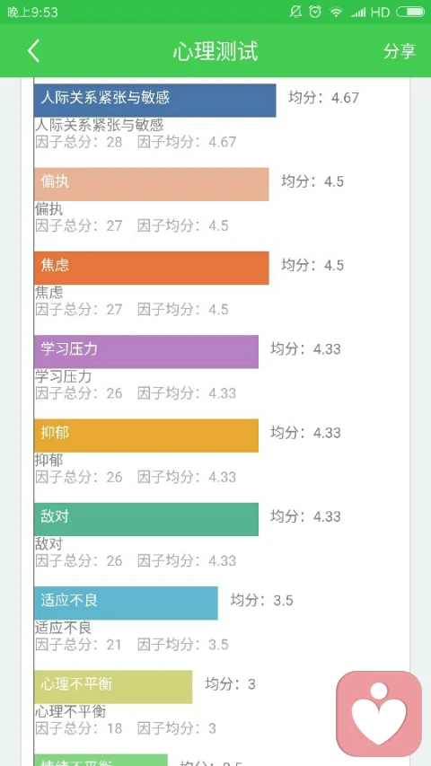Select the light blue 适应不良 bar

pos(126,603)
